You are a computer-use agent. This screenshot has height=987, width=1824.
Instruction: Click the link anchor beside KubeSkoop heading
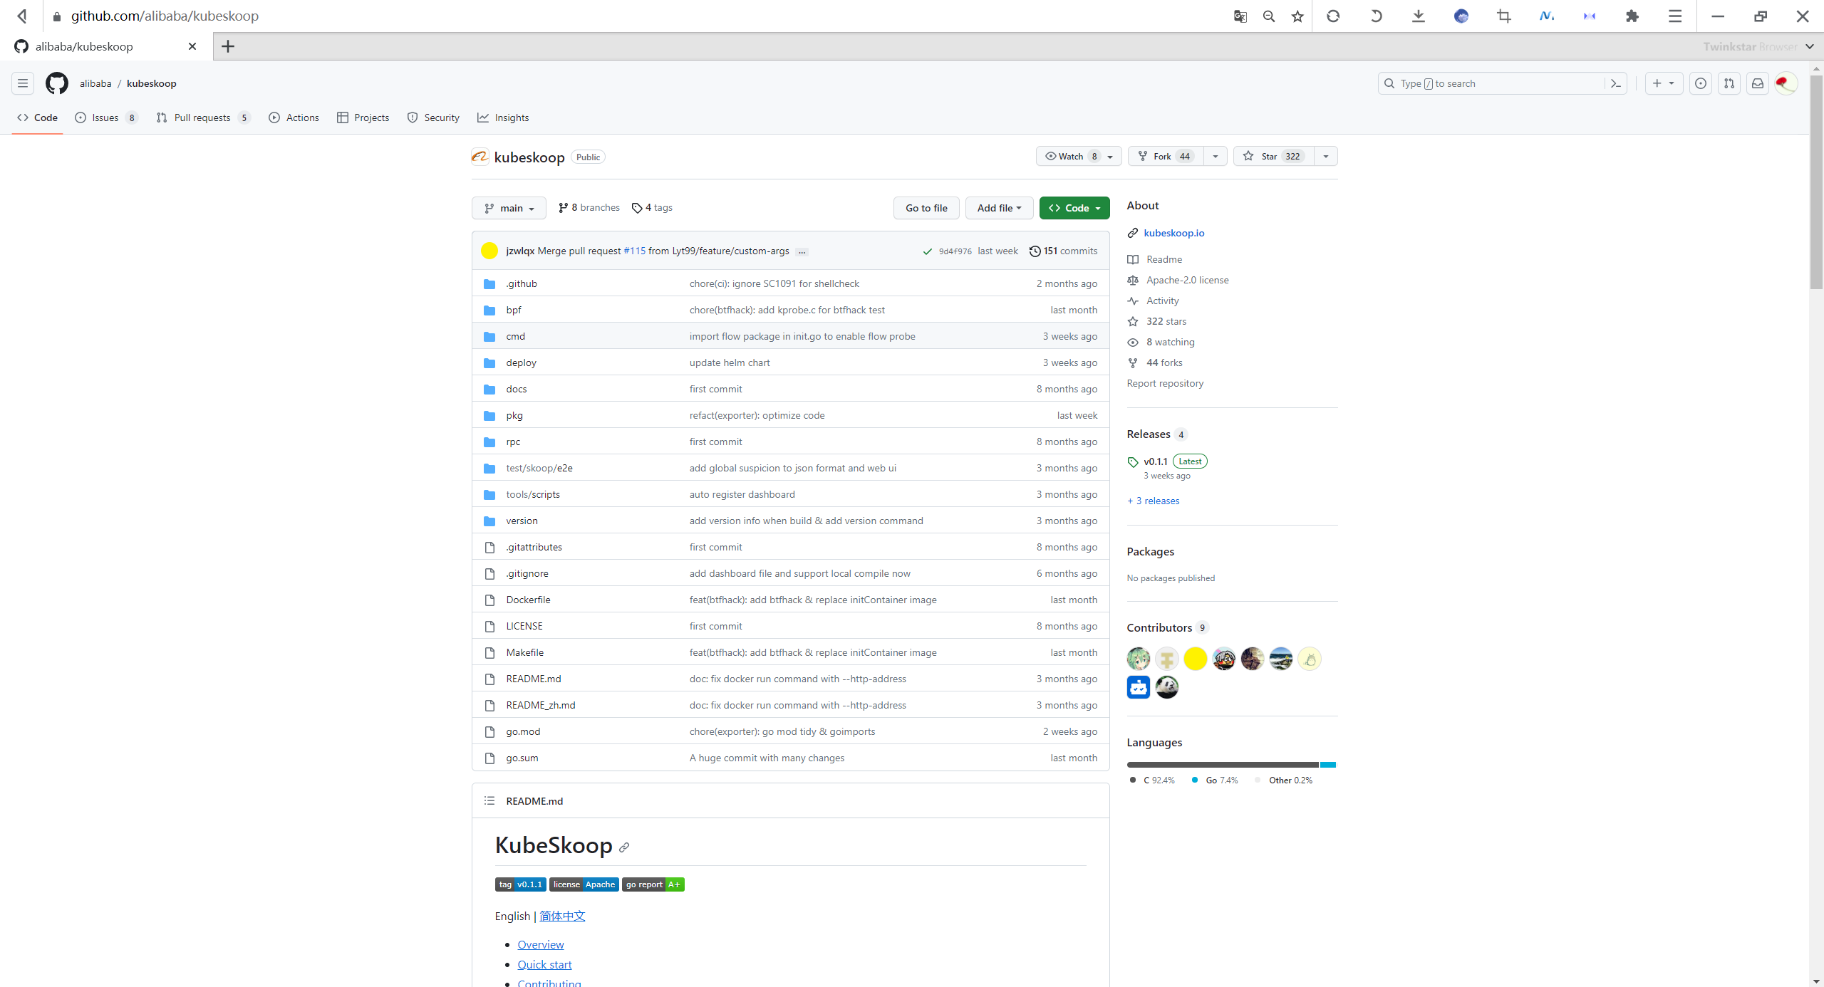(624, 847)
